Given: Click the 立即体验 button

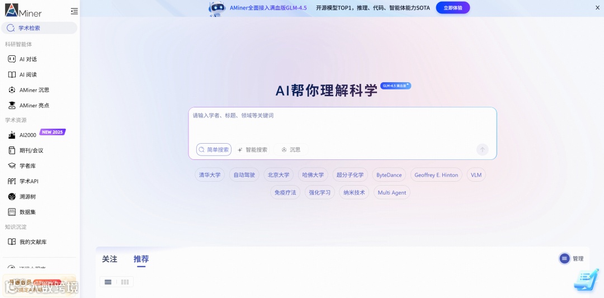Looking at the screenshot, I should click(452, 8).
